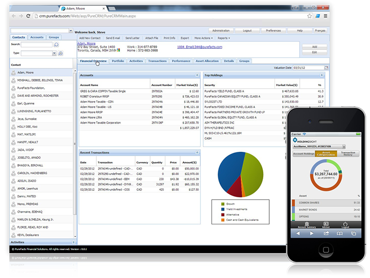Click the Valuation Date input field
The height and width of the screenshot is (278, 370).
[308, 68]
